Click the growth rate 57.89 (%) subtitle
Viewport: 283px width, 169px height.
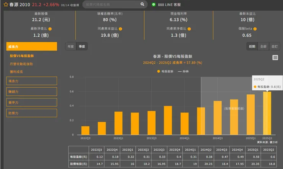(172, 63)
